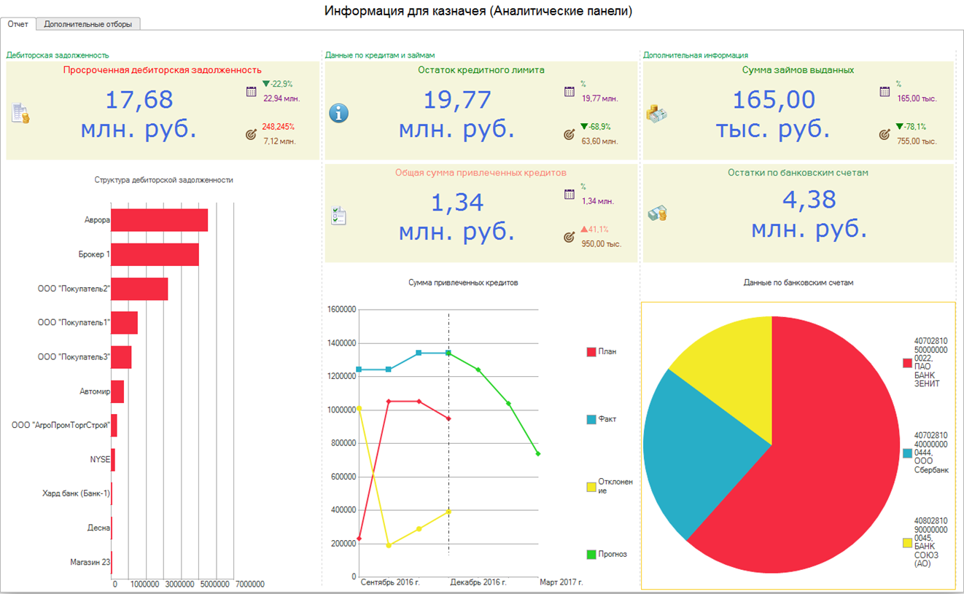The image size is (964, 594).
Task: Click the Аврора bar in receivables chart
Action: tap(159, 220)
